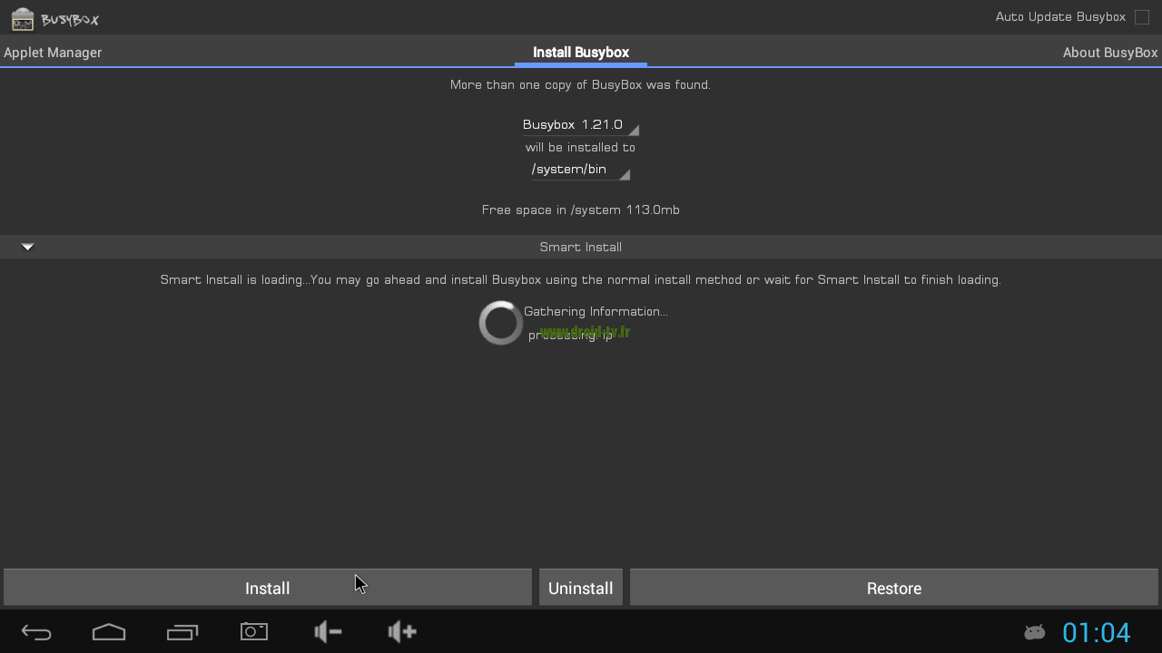
Task: Collapse the Smart Install section arrow
Action: point(28,247)
